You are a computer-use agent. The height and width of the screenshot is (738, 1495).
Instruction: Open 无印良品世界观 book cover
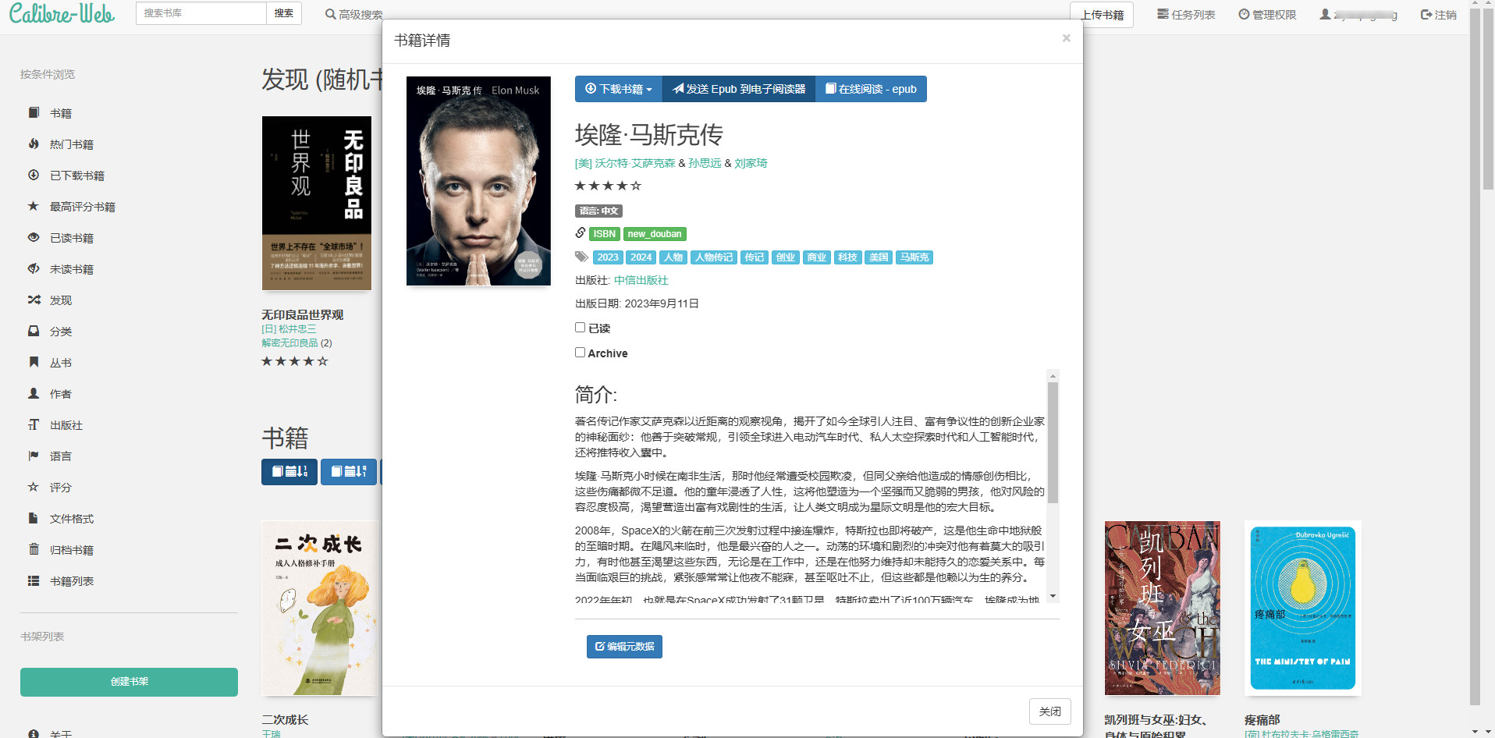tap(317, 204)
